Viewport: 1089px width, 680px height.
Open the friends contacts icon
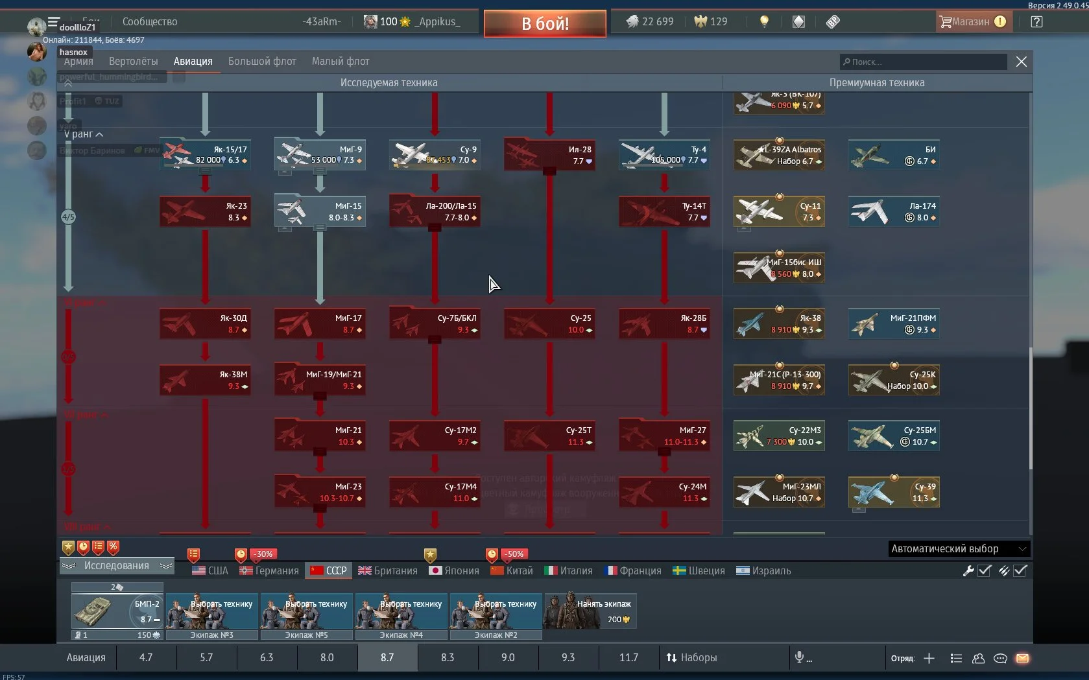(978, 658)
